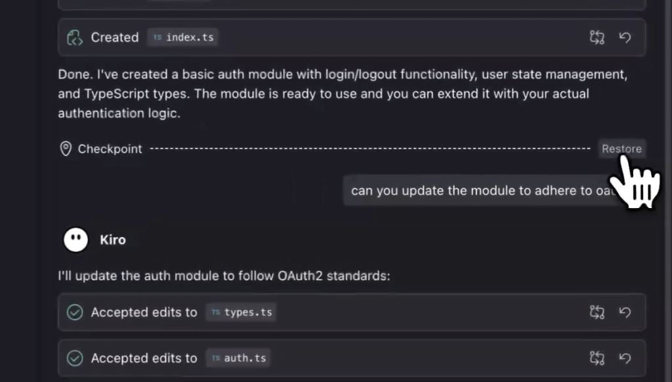Viewport: 672px width, 382px height.
Task: View diff for auth.ts edits
Action: click(597, 358)
